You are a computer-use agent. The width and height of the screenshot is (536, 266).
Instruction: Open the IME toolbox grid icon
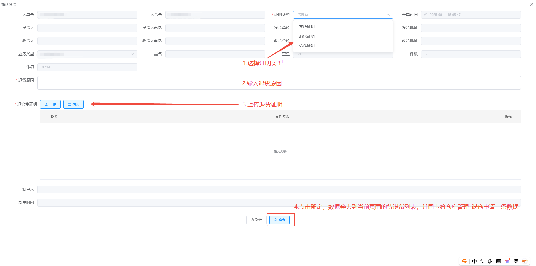tap(516, 261)
